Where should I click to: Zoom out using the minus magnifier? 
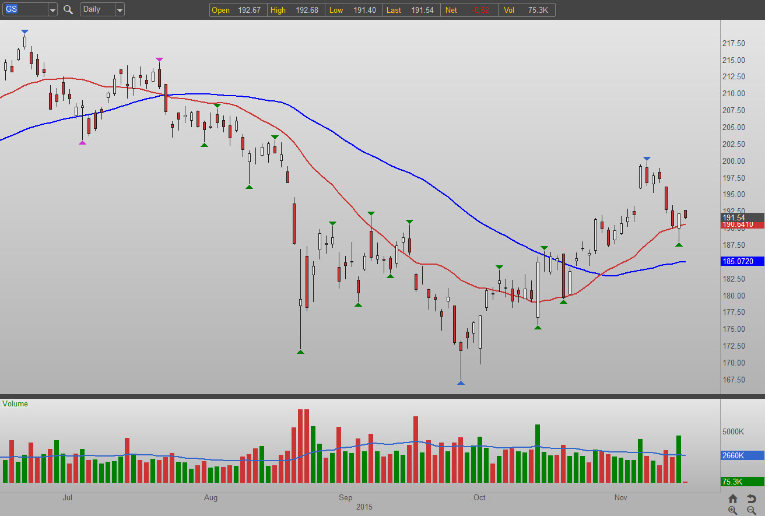click(x=752, y=511)
